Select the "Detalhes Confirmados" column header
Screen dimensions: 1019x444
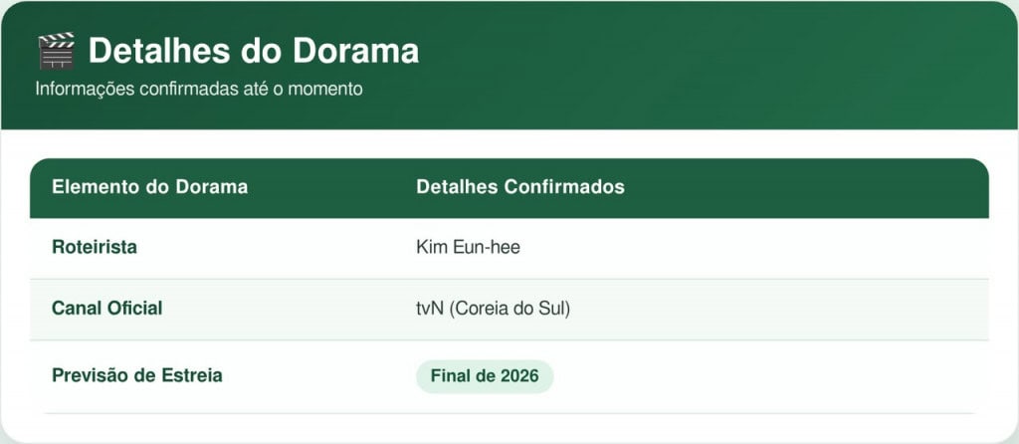[x=519, y=187]
